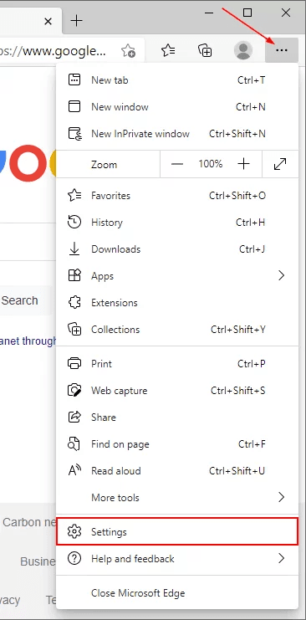
Task: Click the InPrivate window icon
Action: (74, 134)
